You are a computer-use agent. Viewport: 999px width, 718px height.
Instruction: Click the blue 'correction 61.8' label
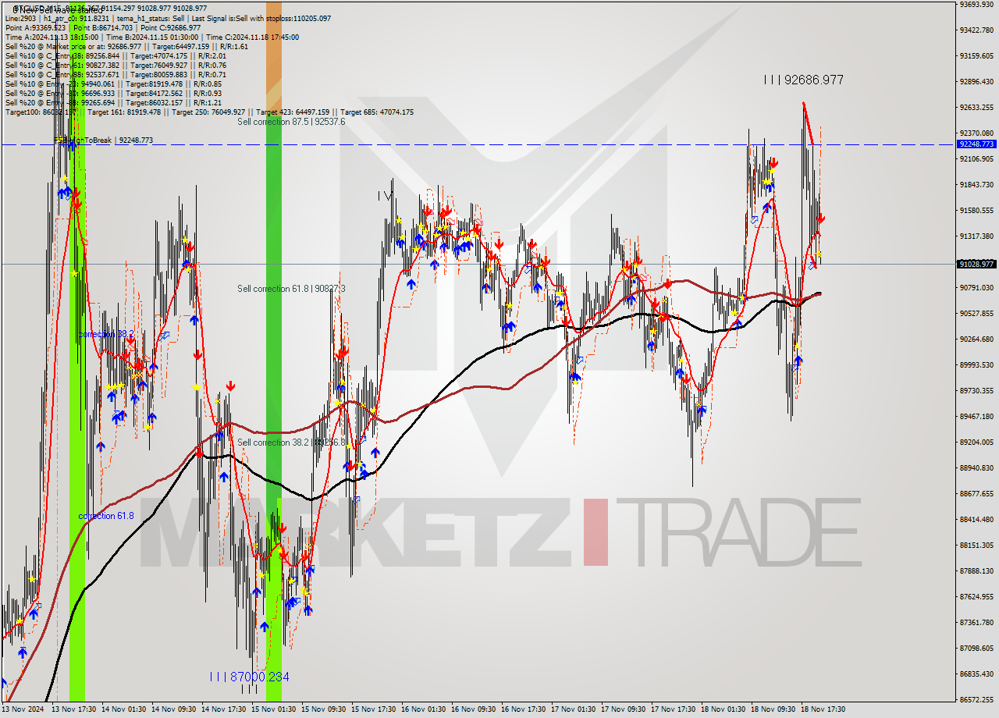point(106,516)
